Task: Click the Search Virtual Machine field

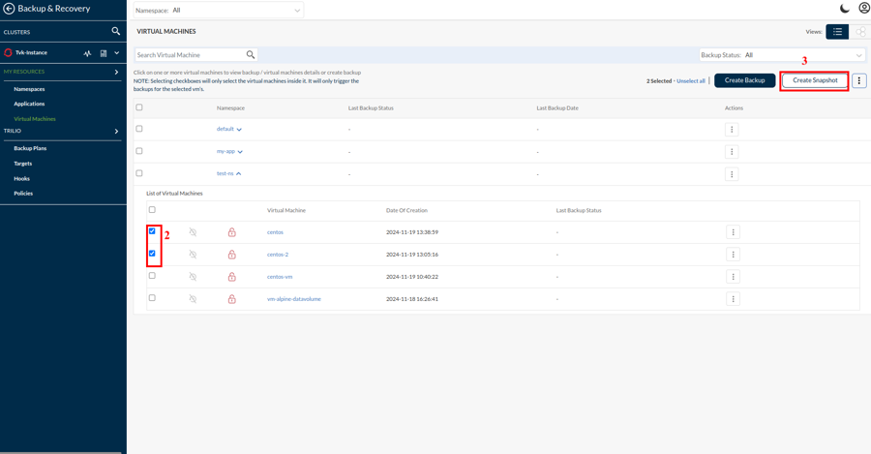Action: click(x=190, y=55)
